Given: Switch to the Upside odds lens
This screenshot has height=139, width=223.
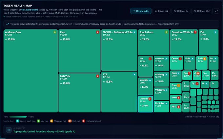Looking at the screenshot, I should pos(141,11).
